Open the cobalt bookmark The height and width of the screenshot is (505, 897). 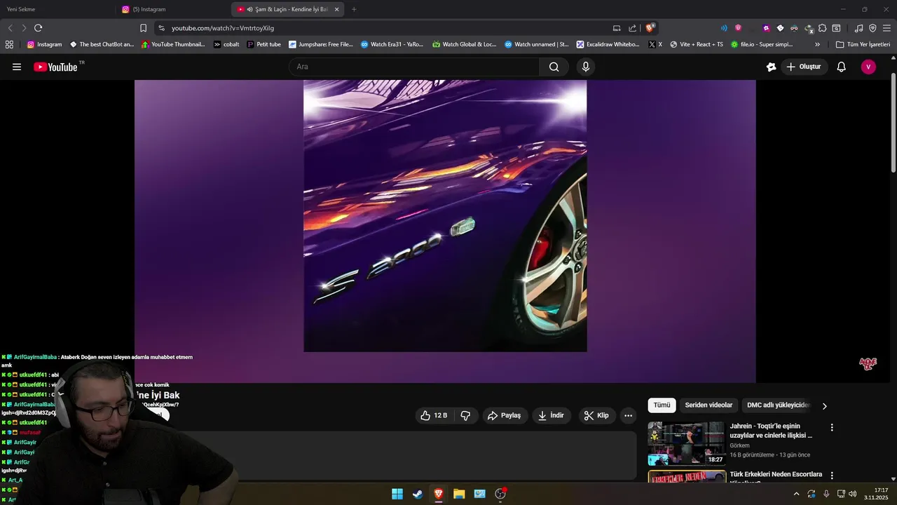226,44
